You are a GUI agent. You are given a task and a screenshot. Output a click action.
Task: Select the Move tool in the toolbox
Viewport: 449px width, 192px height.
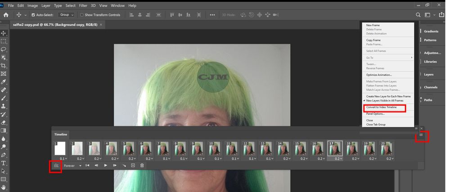pyautogui.click(x=4, y=33)
